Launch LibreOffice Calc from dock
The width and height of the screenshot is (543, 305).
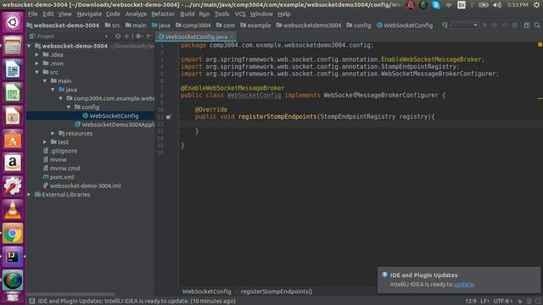point(13,92)
